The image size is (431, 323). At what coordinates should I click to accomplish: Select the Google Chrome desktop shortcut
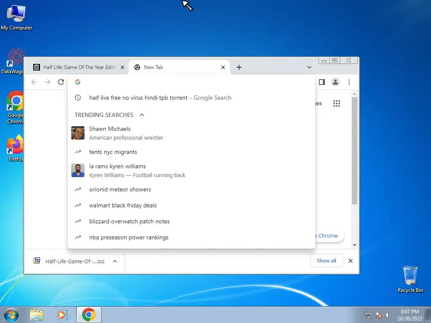pyautogui.click(x=14, y=108)
